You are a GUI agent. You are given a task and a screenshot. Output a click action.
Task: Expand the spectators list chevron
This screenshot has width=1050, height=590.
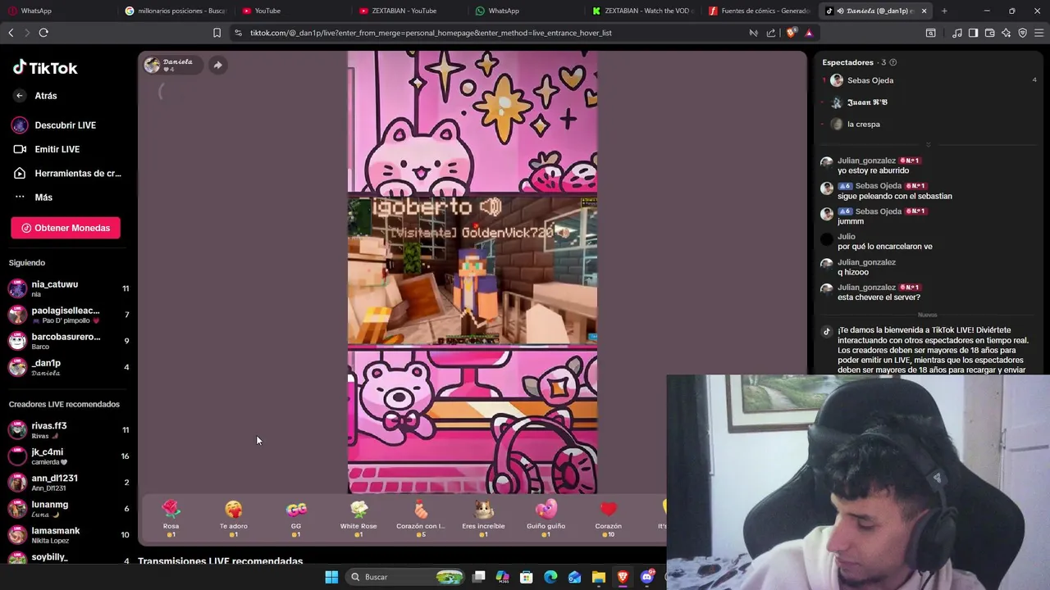point(929,144)
